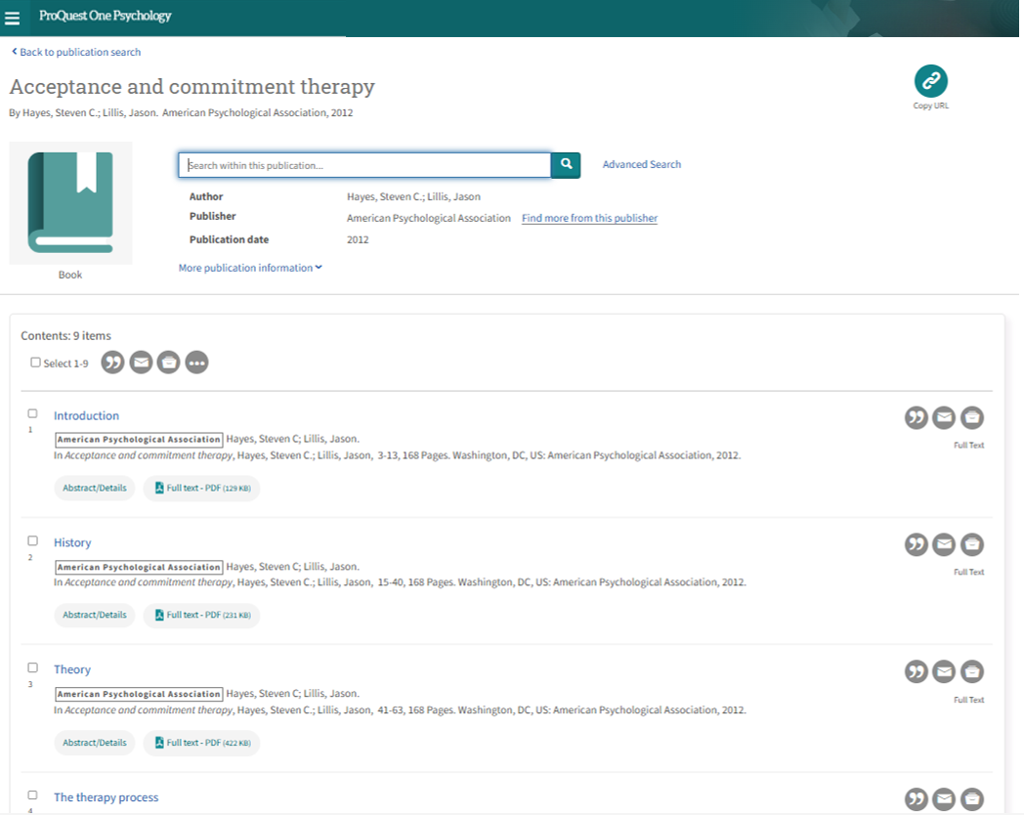Cite The therapy process chapter
Image resolution: width=1024 pixels, height=815 pixels.
pyautogui.click(x=917, y=799)
